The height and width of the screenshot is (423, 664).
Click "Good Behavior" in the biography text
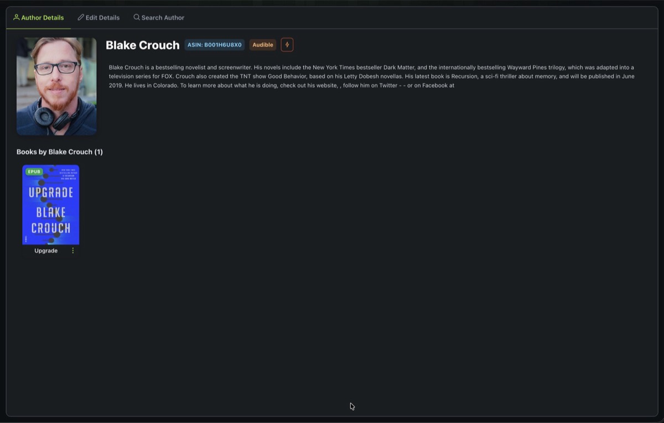coord(287,76)
